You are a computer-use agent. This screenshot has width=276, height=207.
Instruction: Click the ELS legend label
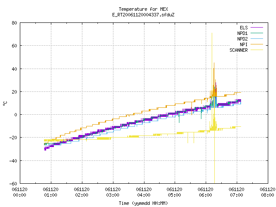click(x=244, y=28)
